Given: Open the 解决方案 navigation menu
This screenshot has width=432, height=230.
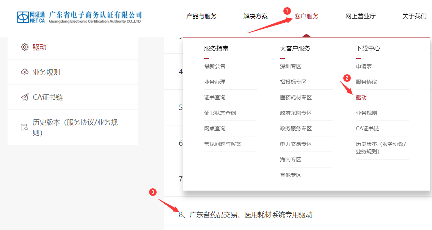Looking at the screenshot, I should [x=255, y=16].
